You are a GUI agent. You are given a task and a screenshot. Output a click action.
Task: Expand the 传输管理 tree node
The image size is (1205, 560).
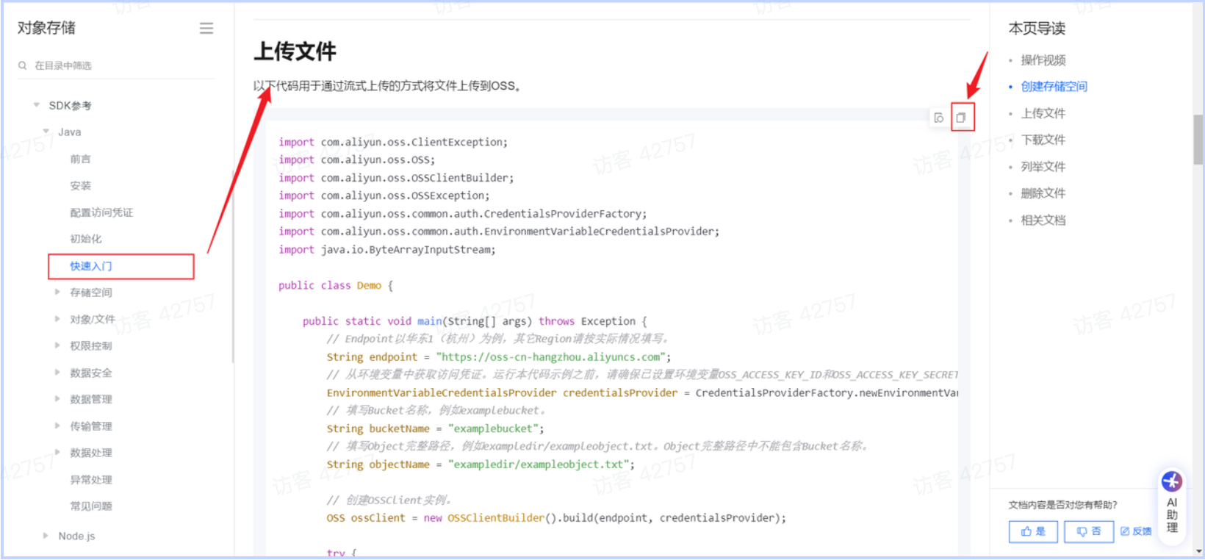(x=57, y=426)
